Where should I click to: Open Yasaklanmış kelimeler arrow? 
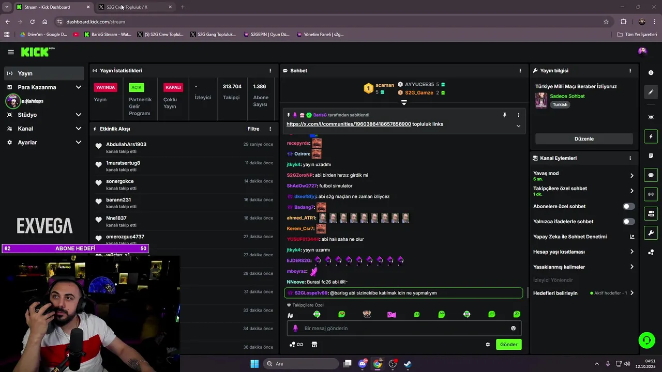pyautogui.click(x=631, y=267)
